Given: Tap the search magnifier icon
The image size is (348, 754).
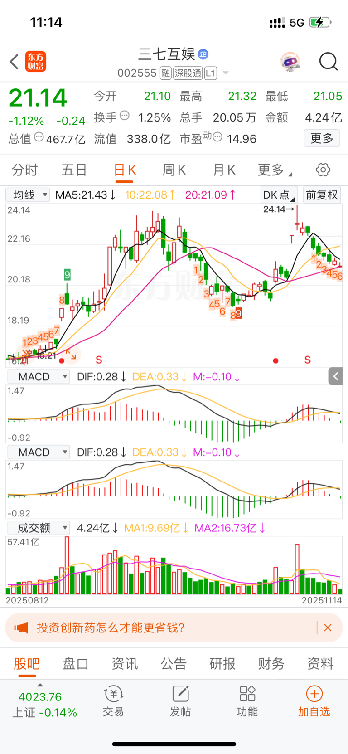Looking at the screenshot, I should click(328, 62).
